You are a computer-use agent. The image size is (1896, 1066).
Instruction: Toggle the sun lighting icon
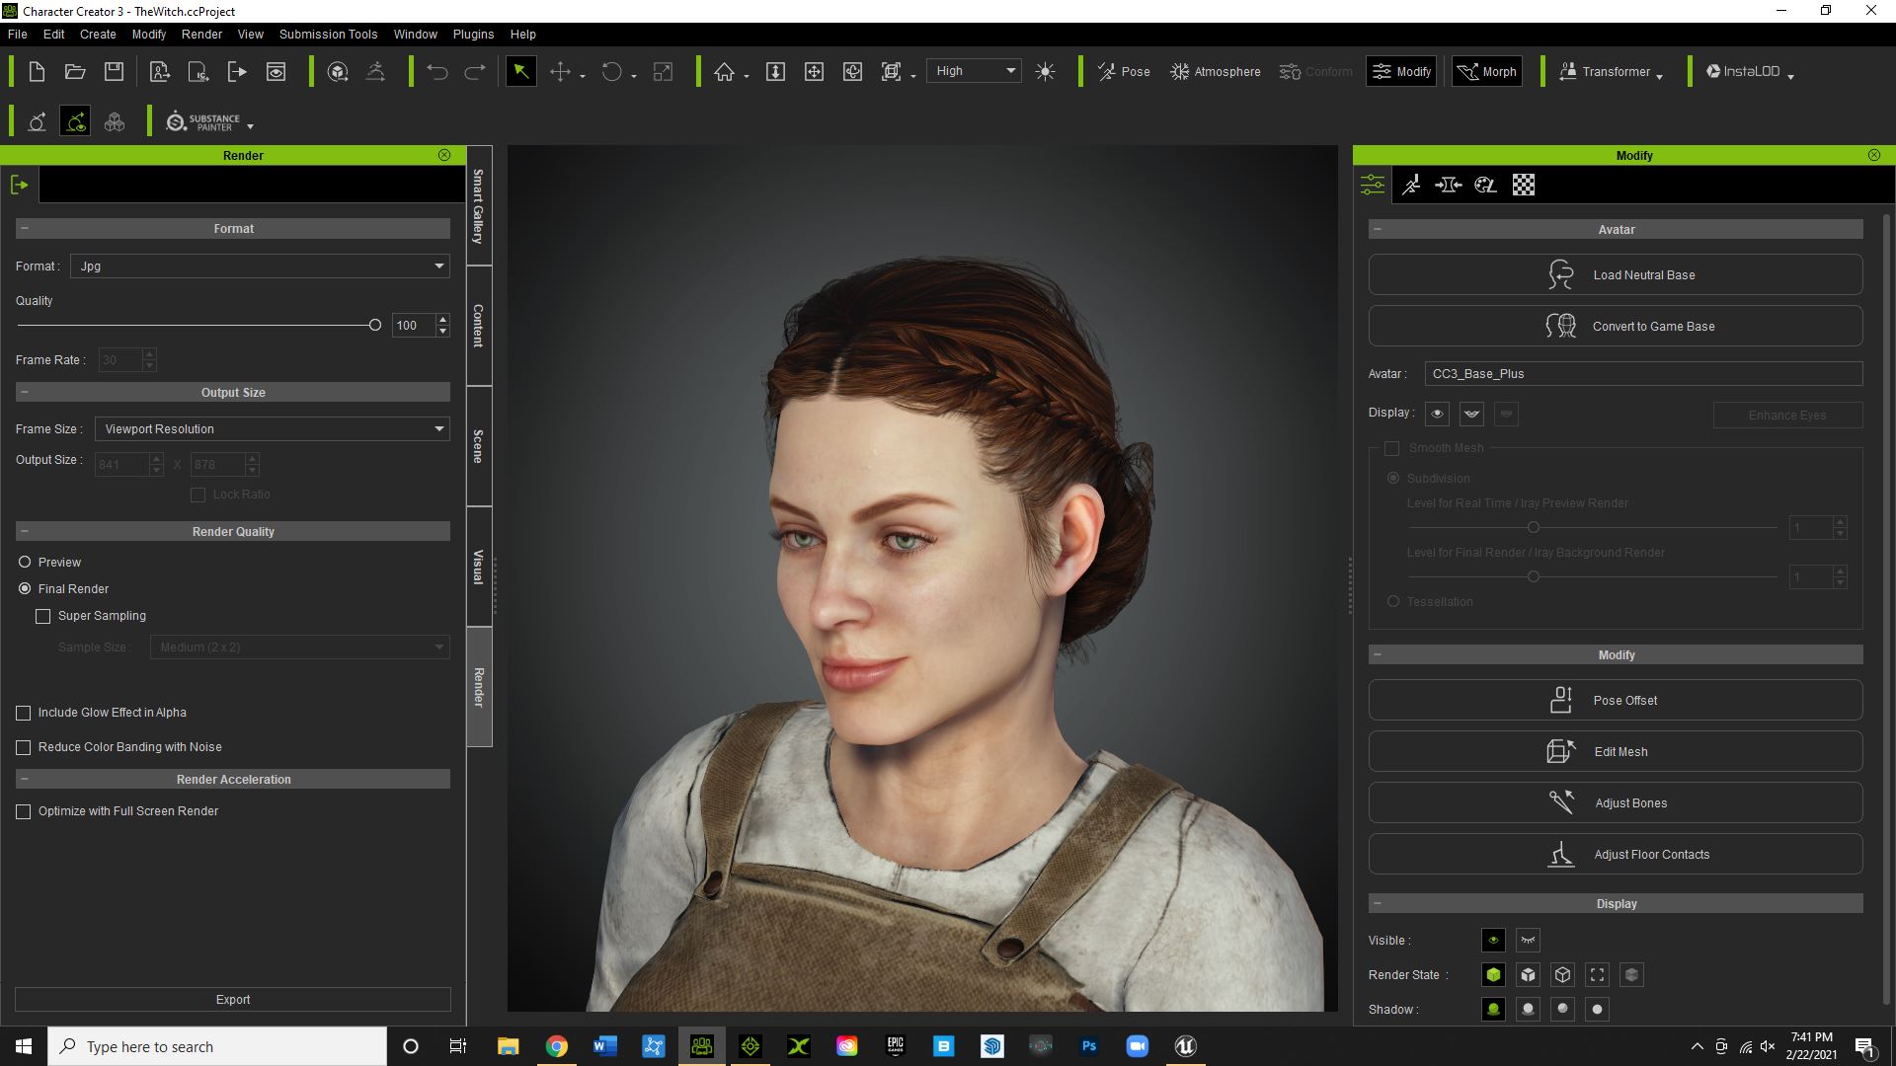click(1046, 71)
